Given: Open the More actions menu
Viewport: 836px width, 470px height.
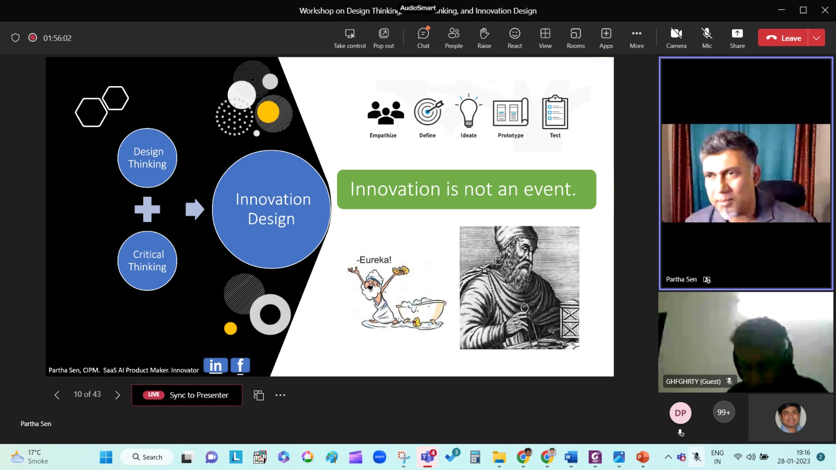Looking at the screenshot, I should (636, 38).
